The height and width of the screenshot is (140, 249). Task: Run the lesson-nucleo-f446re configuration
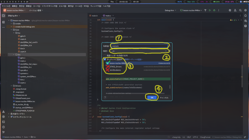pyautogui.click(x=210, y=10)
